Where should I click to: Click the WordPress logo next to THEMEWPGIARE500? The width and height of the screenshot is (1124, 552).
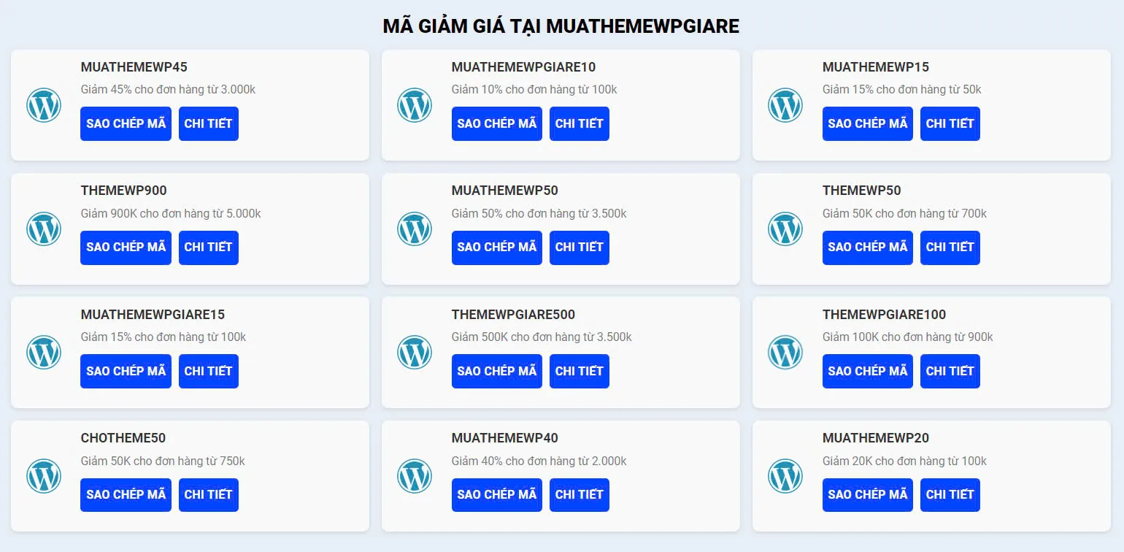(414, 352)
